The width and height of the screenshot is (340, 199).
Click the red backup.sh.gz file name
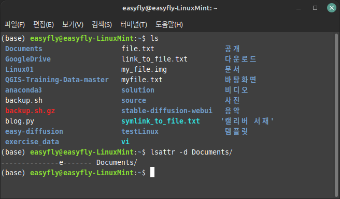point(30,111)
